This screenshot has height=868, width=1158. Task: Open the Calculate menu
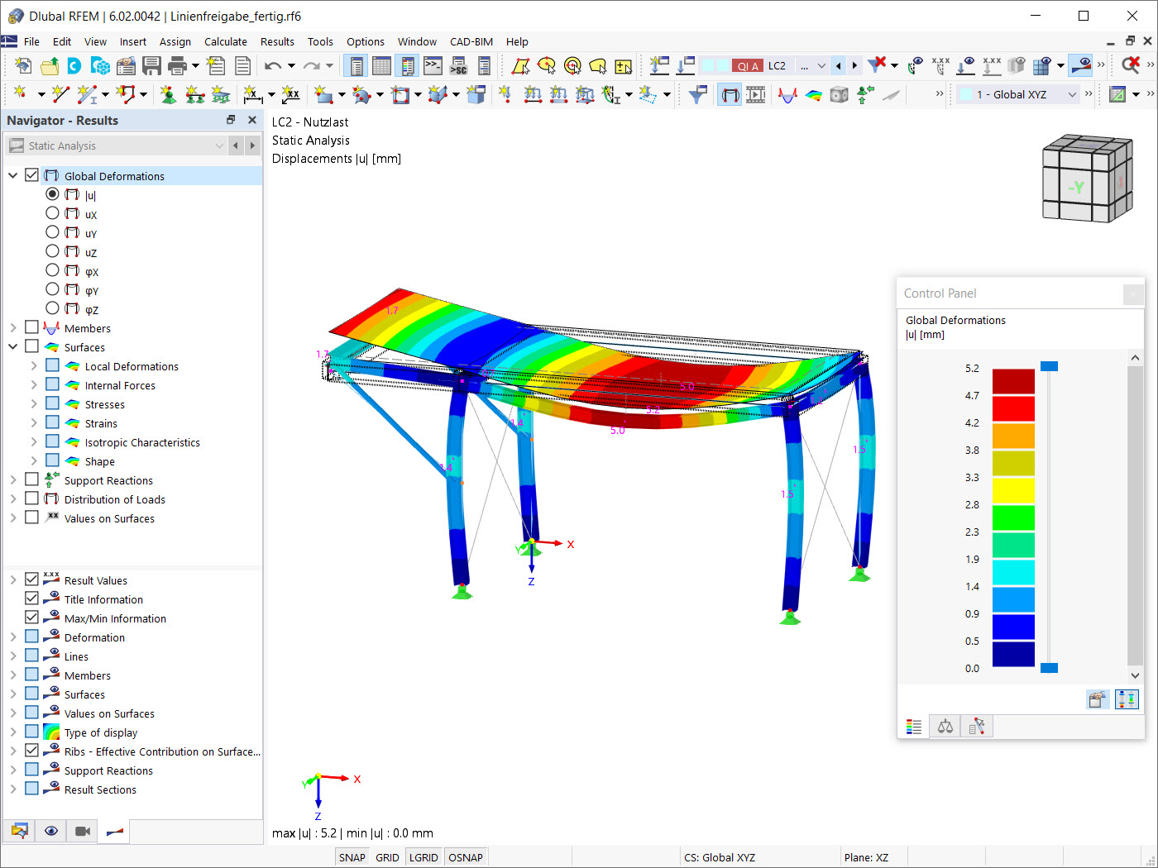[226, 41]
